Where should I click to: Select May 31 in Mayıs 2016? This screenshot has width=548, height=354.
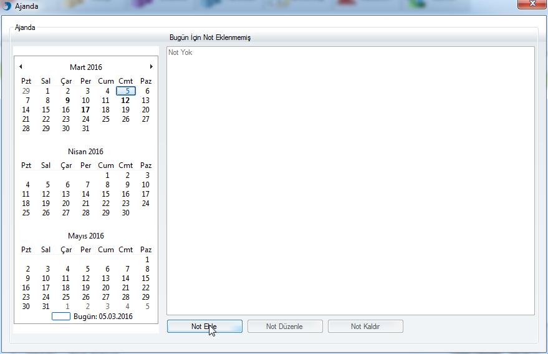click(x=46, y=307)
